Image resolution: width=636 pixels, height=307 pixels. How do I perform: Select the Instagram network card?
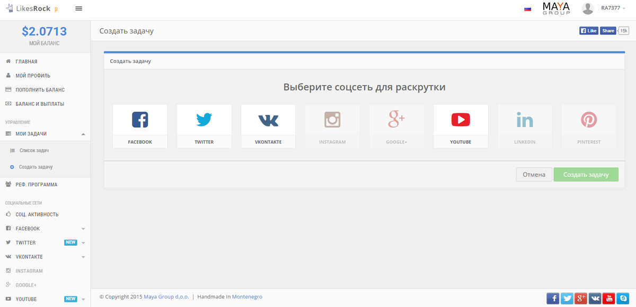(x=332, y=126)
